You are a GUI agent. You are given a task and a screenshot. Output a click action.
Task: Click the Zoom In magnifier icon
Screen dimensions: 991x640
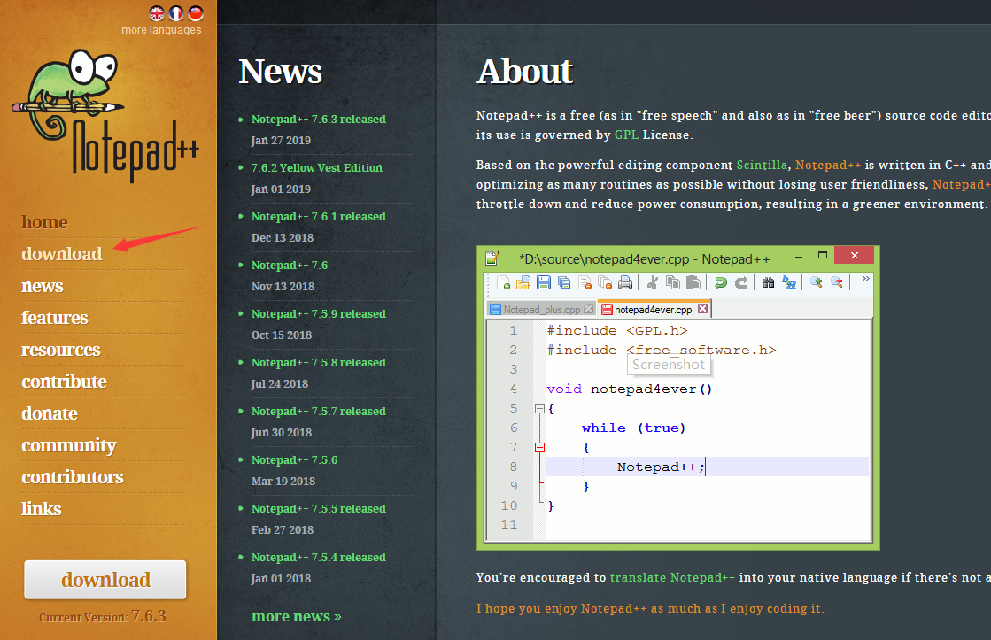817,283
